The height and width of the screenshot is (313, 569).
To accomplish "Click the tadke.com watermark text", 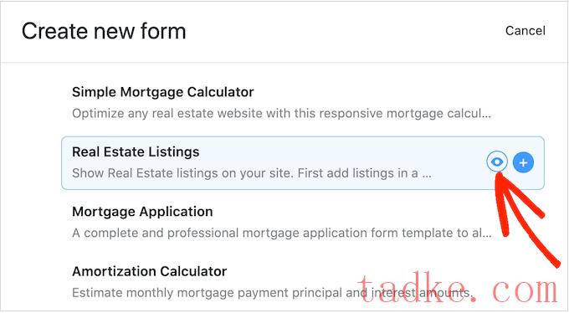I will (457, 288).
